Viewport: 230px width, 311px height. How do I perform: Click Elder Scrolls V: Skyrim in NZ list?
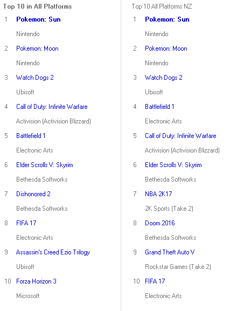173,165
